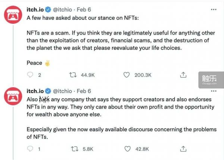Like the first tweet with 200.3K likes
The width and height of the screenshot is (224, 160).
pos(127,75)
